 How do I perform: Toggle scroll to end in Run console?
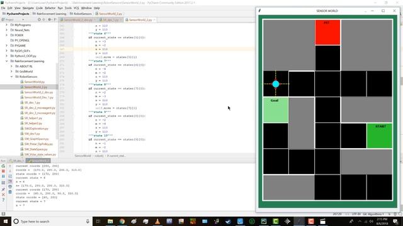point(10,181)
